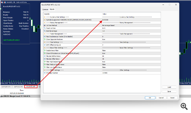Viewport: 191px width, 113px height.
Task: Click the Other Settings header icon
Action: [45, 70]
